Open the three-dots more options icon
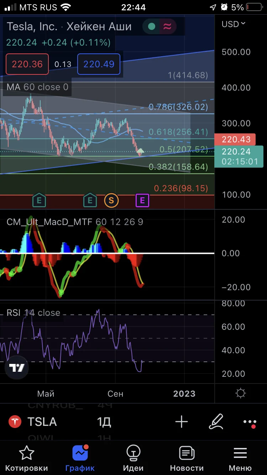Screen dimensions: 267x475 [x=250, y=422]
